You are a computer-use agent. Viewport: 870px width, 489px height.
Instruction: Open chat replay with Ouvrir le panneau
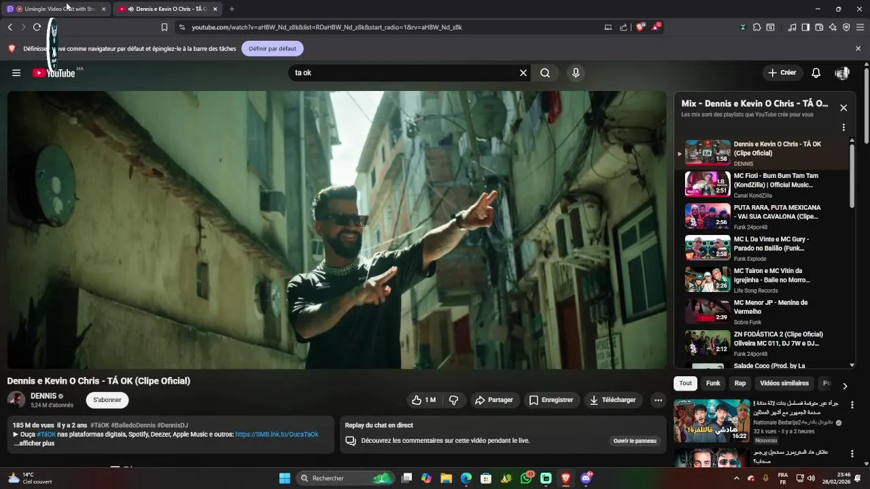pos(635,441)
